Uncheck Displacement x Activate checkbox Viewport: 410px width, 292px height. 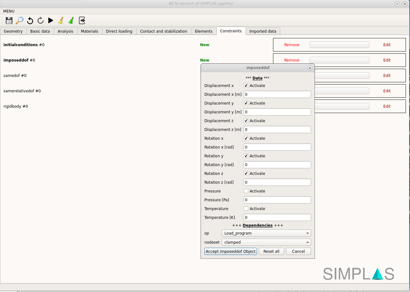click(246, 86)
